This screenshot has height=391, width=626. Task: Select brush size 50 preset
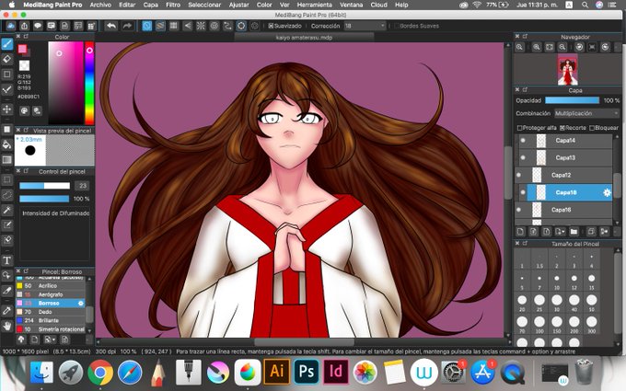[591, 303]
